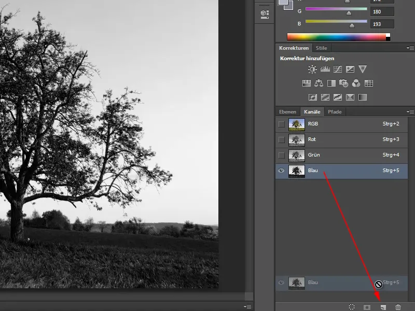
Task: Open the bottom panel flyout menu under the canvas
Action: [x=248, y=306]
